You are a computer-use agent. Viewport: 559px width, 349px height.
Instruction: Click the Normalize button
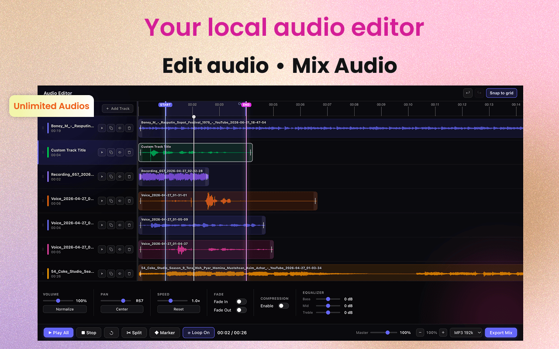tap(65, 309)
